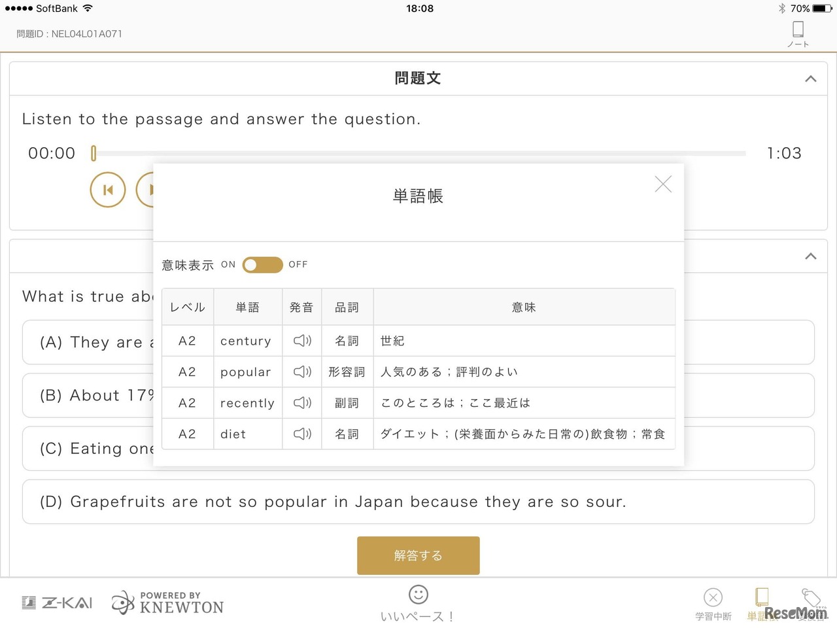Tap the Powered by Knewton logo
The width and height of the screenshot is (837, 628).
(x=167, y=602)
